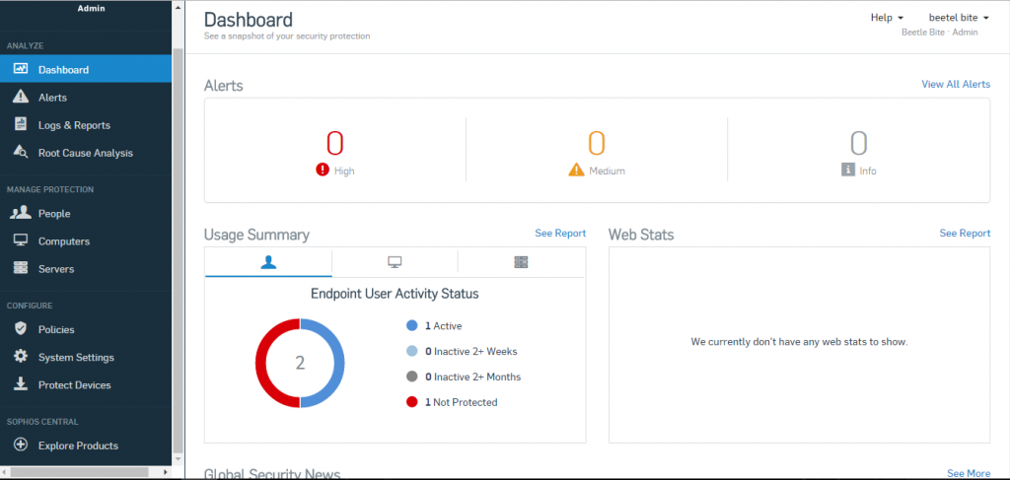Click the Alerts warning triangle sidebar icon
1010x480 pixels.
pyautogui.click(x=21, y=98)
